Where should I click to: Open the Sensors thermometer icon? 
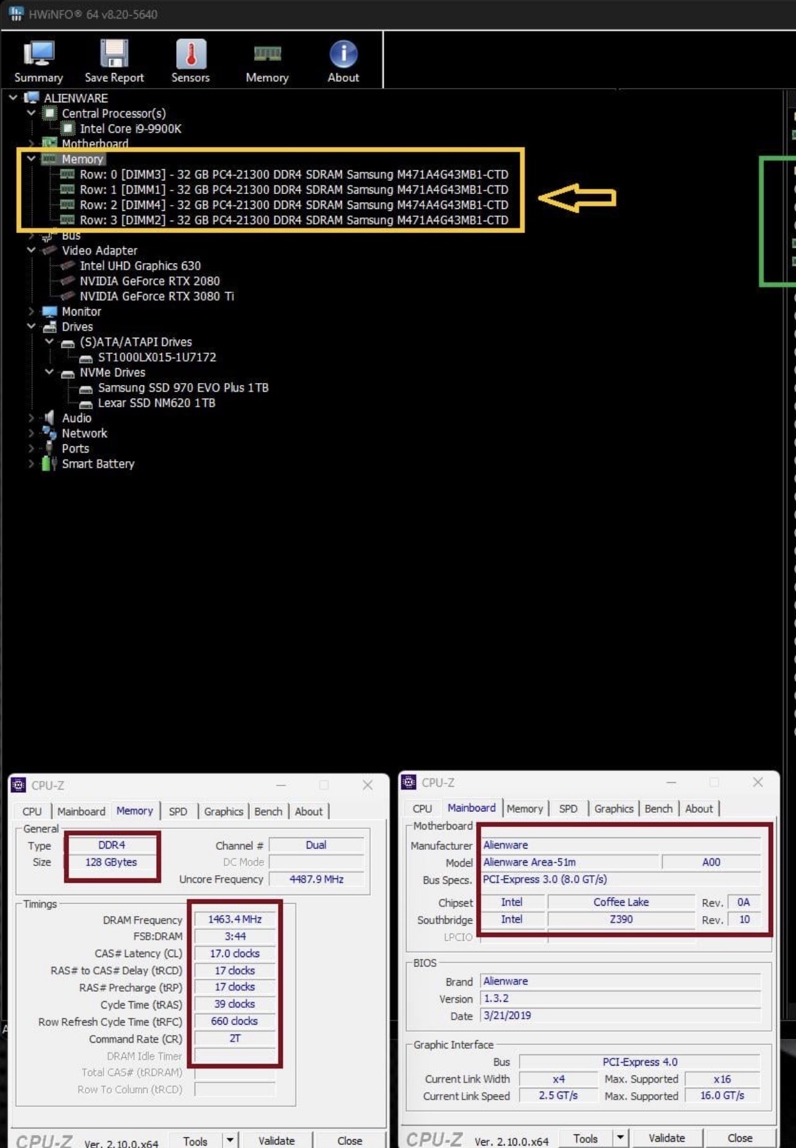click(190, 61)
